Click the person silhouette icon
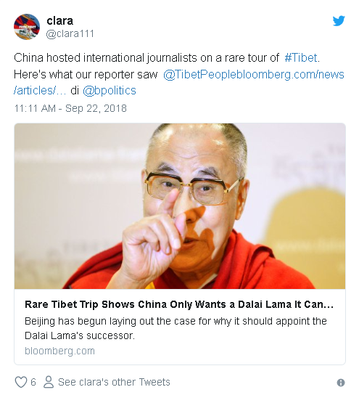Image resolution: width=359 pixels, height=395 pixels. [x=49, y=382]
